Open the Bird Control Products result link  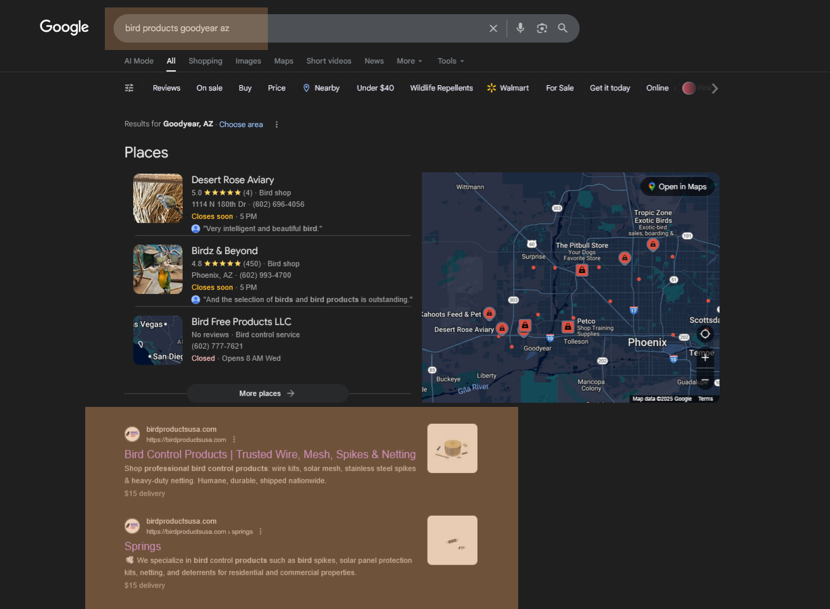coord(270,454)
